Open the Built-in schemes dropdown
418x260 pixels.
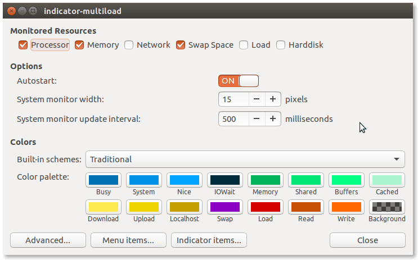(245, 159)
